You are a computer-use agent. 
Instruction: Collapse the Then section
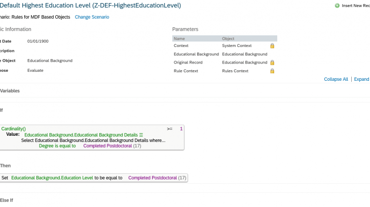point(5,166)
